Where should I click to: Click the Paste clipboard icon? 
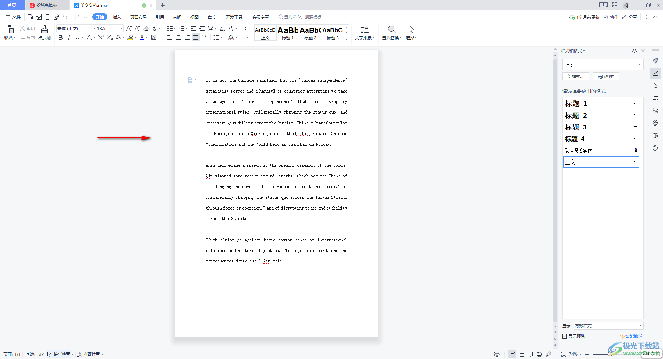point(10,29)
